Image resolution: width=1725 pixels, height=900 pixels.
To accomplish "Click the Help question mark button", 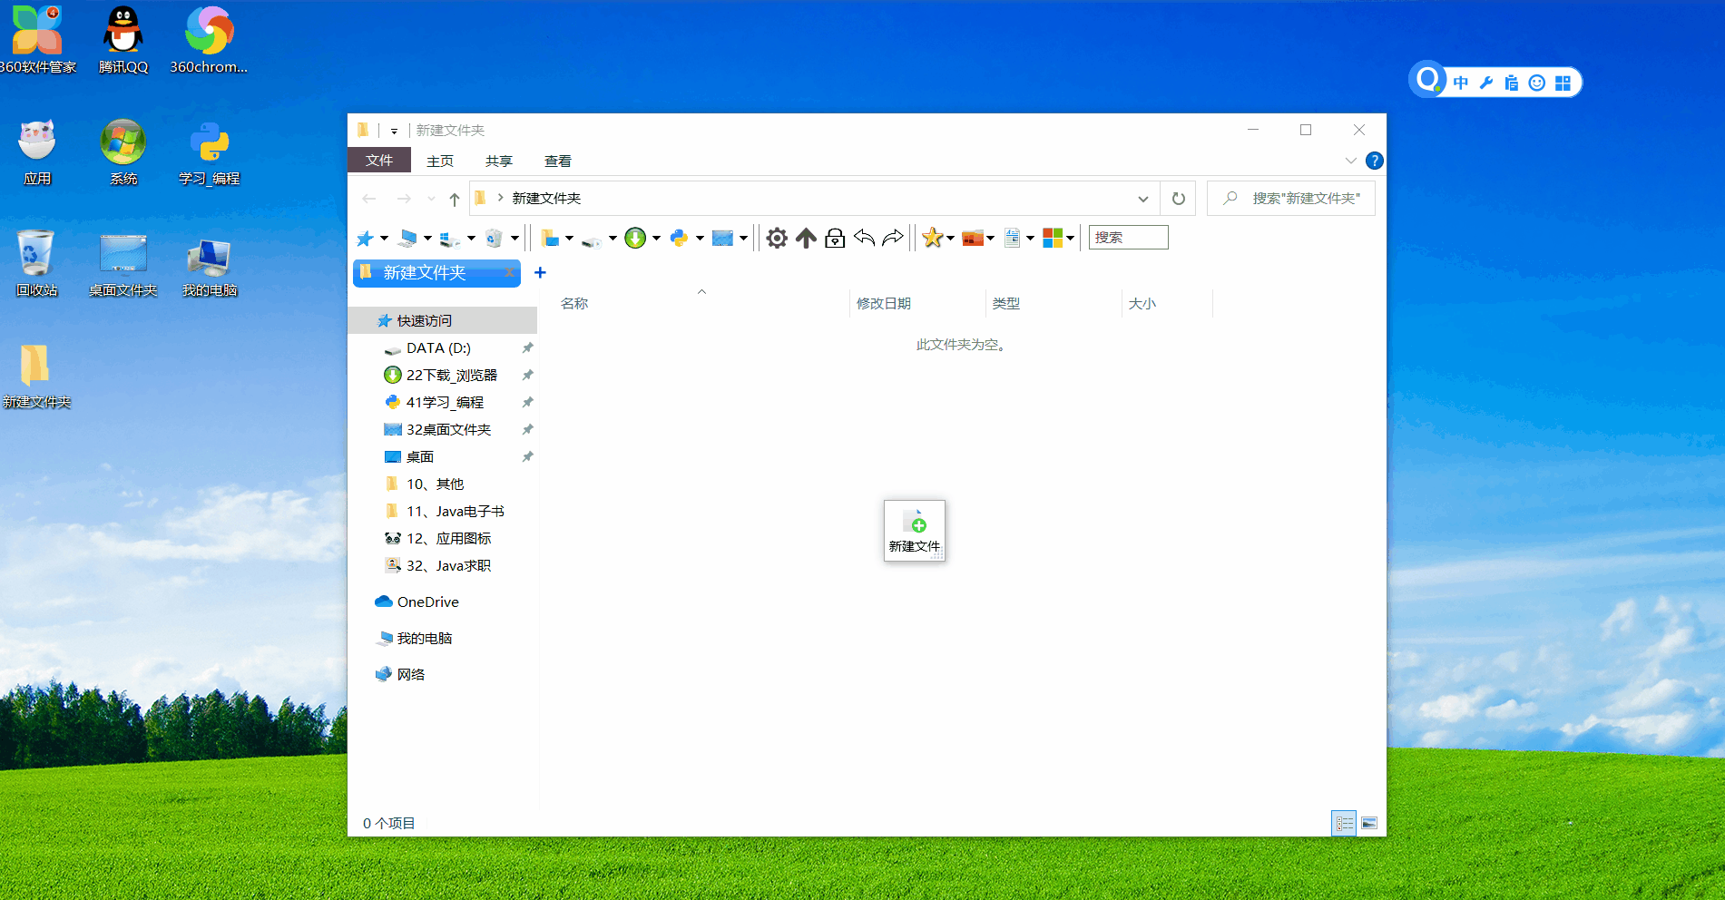I will 1374,161.
